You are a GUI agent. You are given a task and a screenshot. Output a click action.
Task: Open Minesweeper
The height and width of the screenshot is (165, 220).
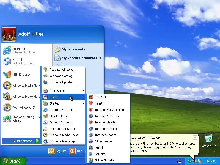(108, 141)
